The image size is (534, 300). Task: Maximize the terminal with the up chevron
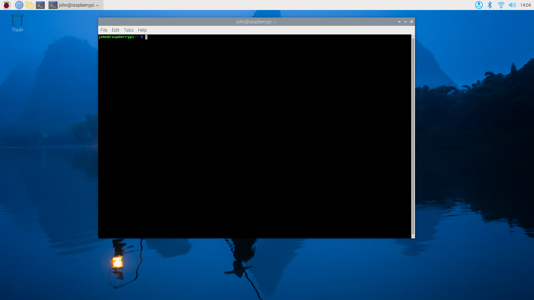[406, 22]
